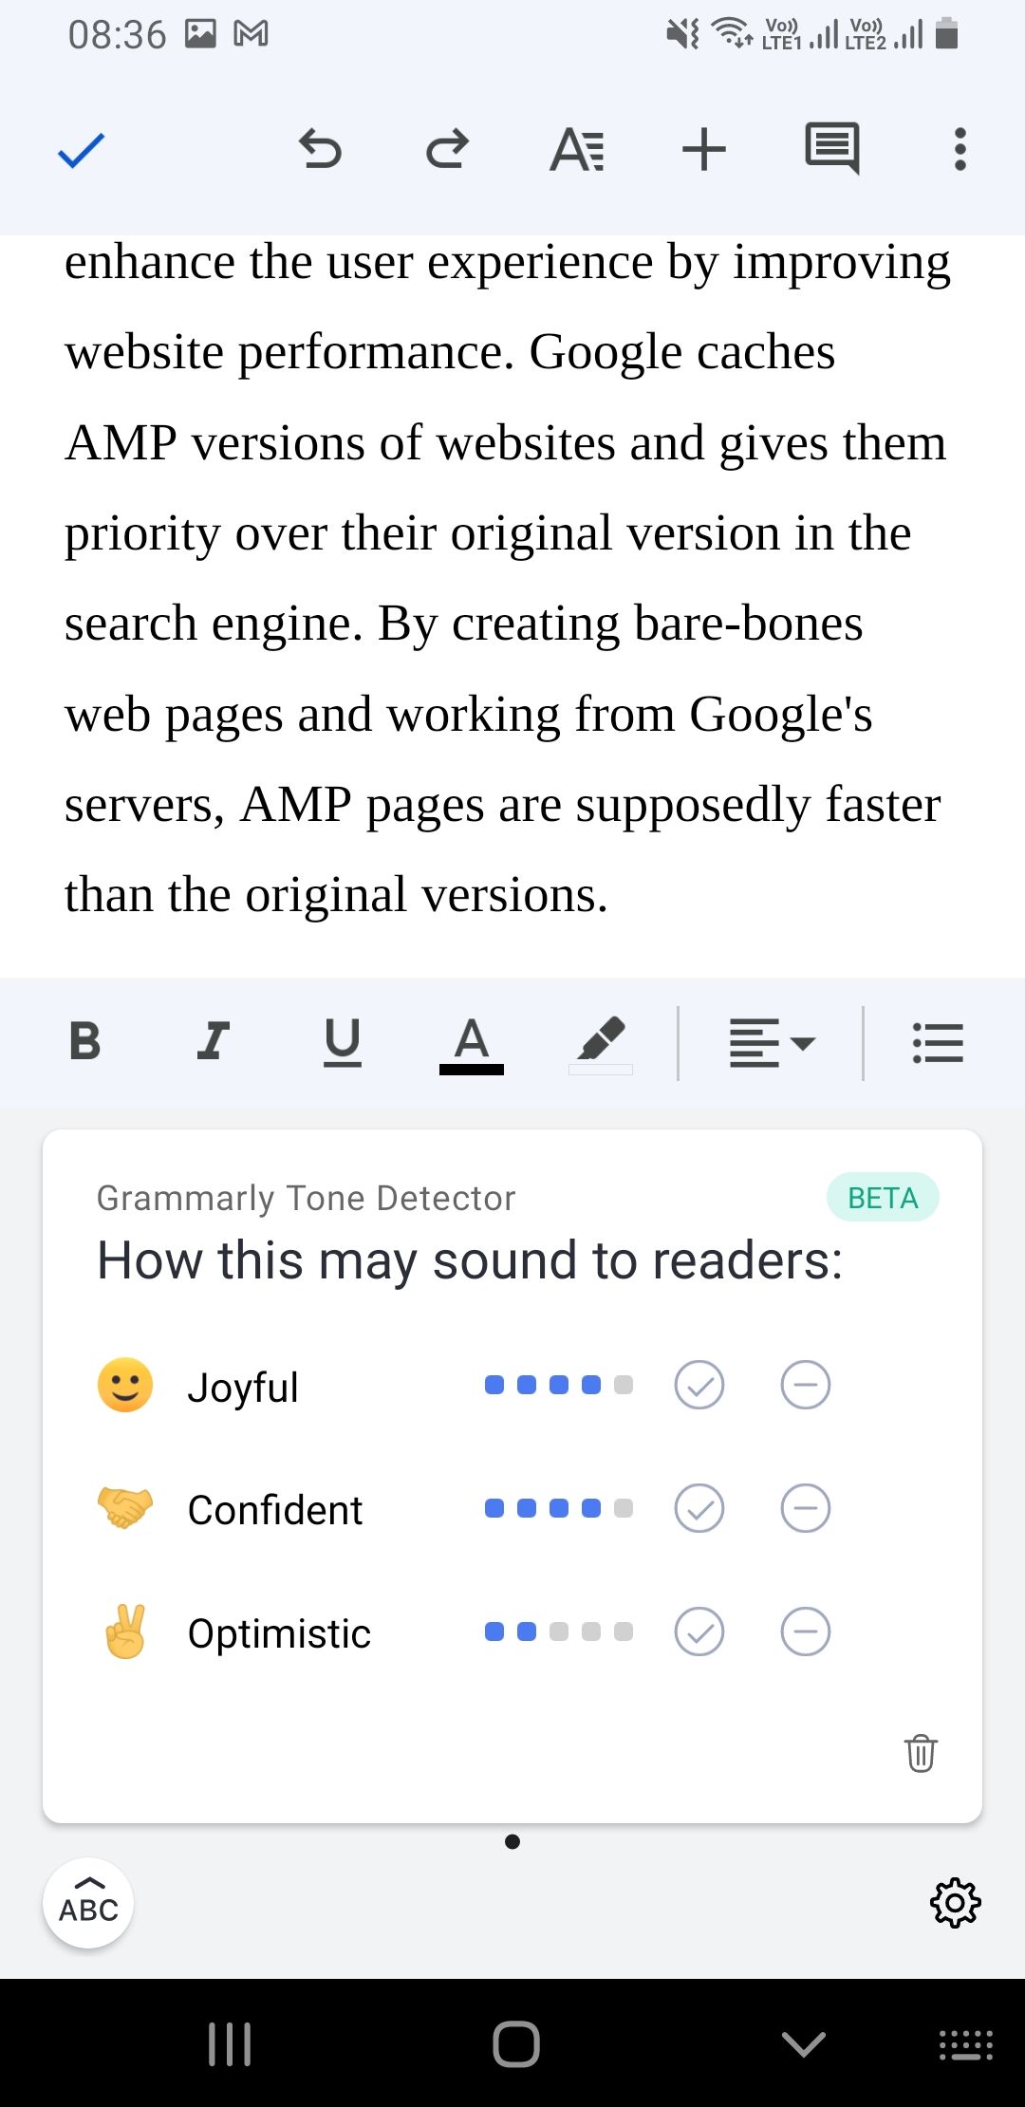Toggle italic formatting
This screenshot has height=2107, width=1025.
click(x=214, y=1041)
